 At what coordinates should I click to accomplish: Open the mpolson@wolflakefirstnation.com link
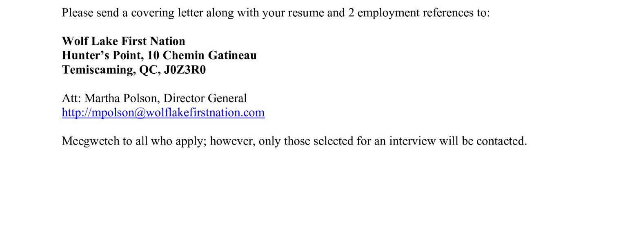click(x=163, y=112)
